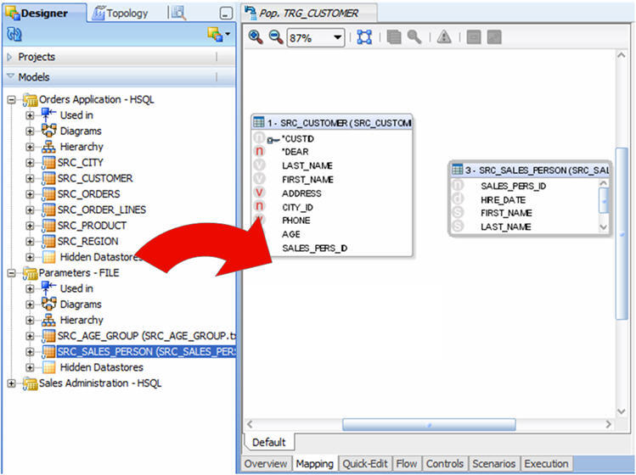636x475 pixels.
Task: Select Orders Application - HSQL model folder icon
Action: [30, 100]
